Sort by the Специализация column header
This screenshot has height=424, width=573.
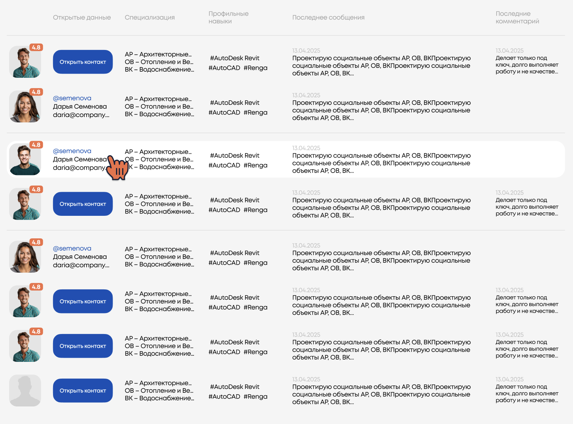150,18
